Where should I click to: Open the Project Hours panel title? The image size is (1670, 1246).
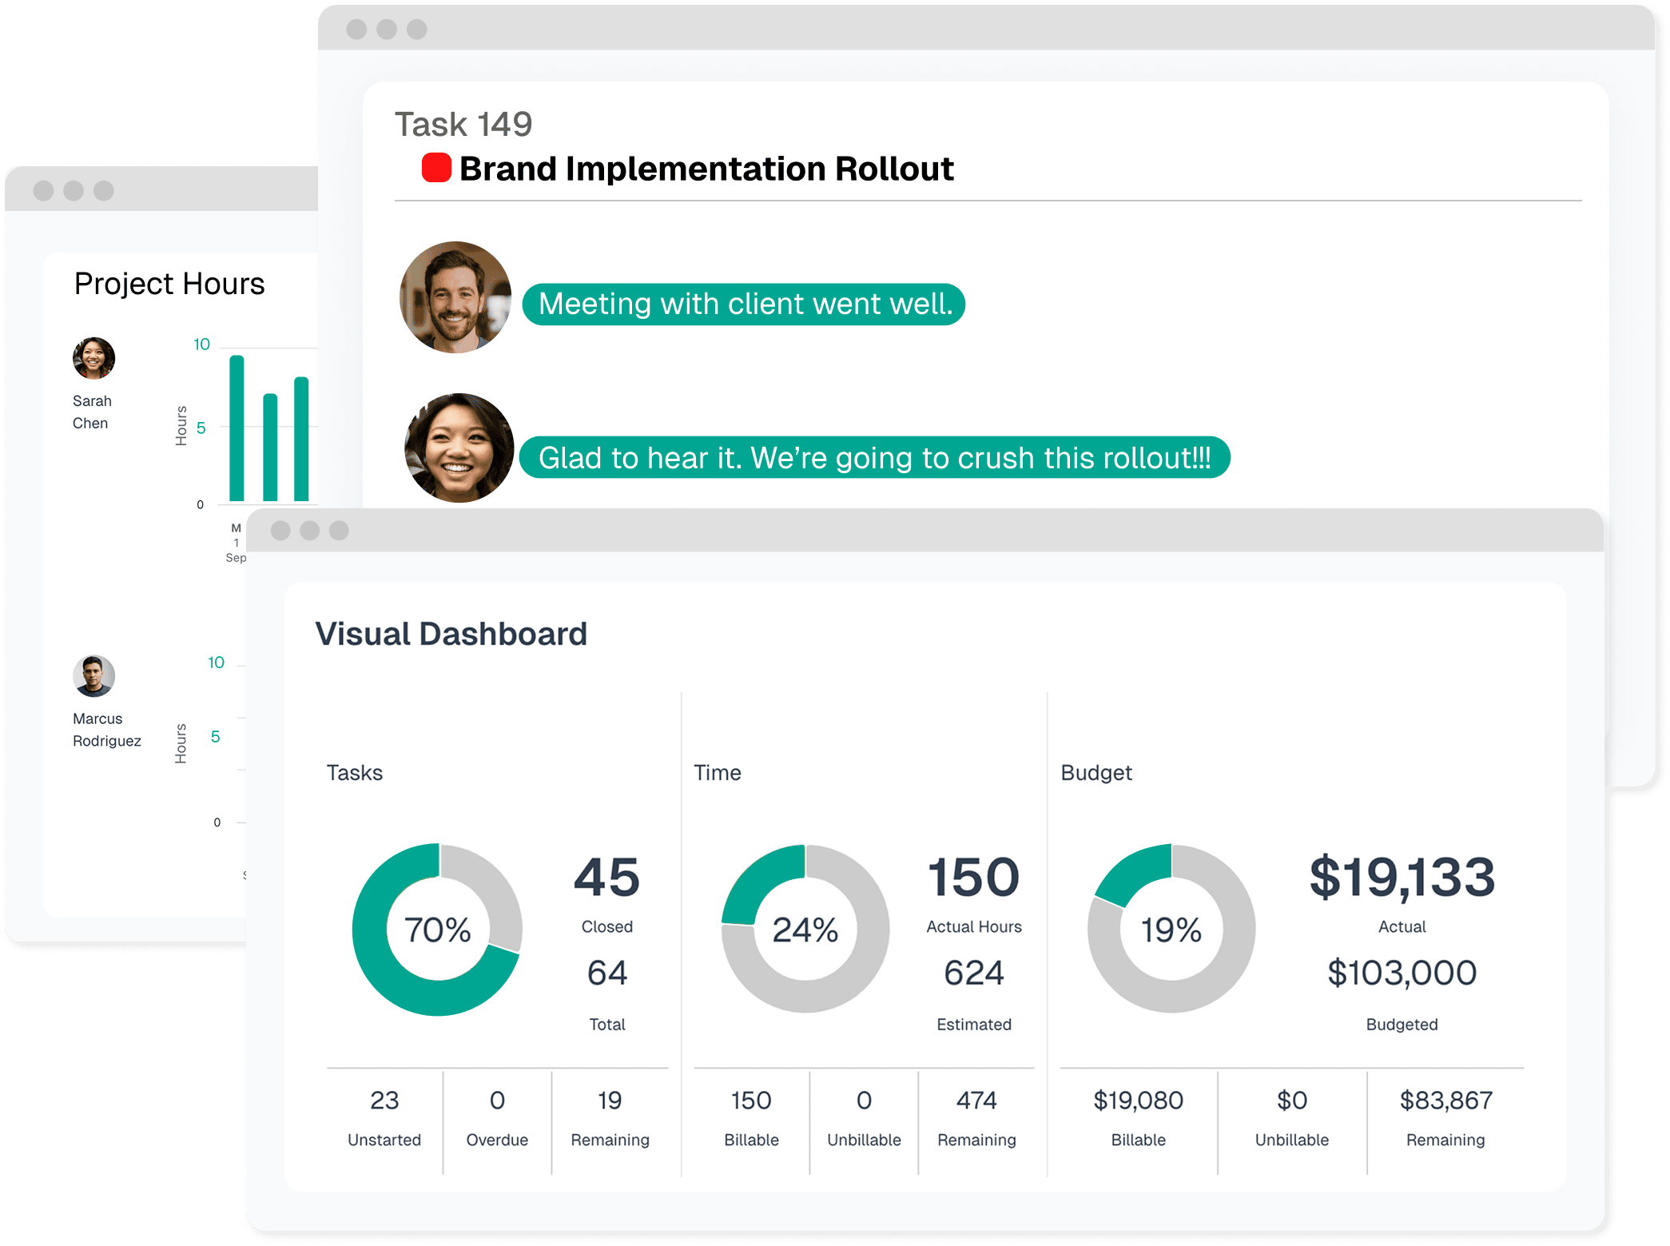coord(169,283)
